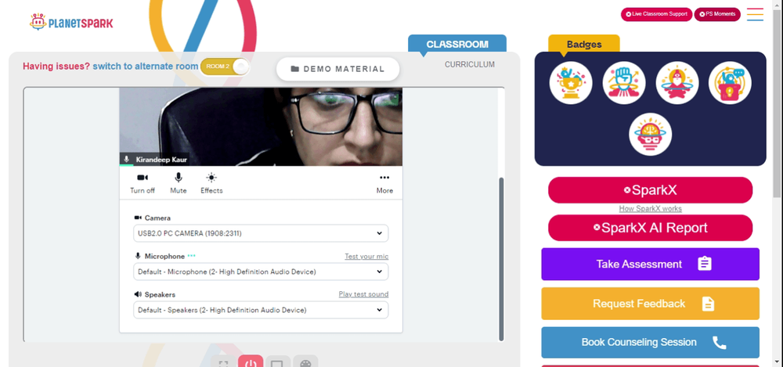Open DEMO MATERIAL
783x367 pixels.
point(338,69)
